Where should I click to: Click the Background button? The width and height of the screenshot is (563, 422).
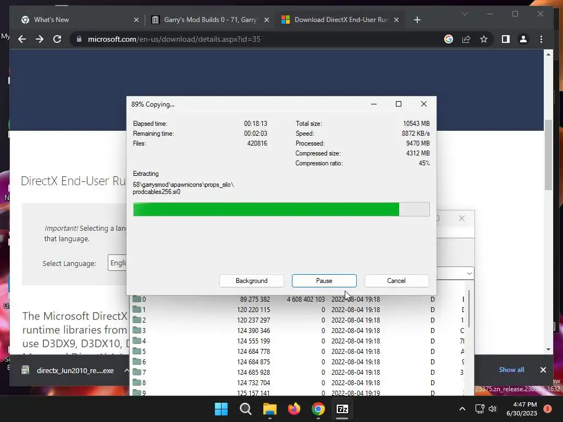(251, 281)
